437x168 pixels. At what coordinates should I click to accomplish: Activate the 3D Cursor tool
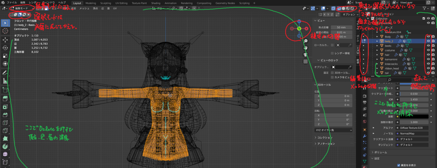pyautogui.click(x=5, y=31)
